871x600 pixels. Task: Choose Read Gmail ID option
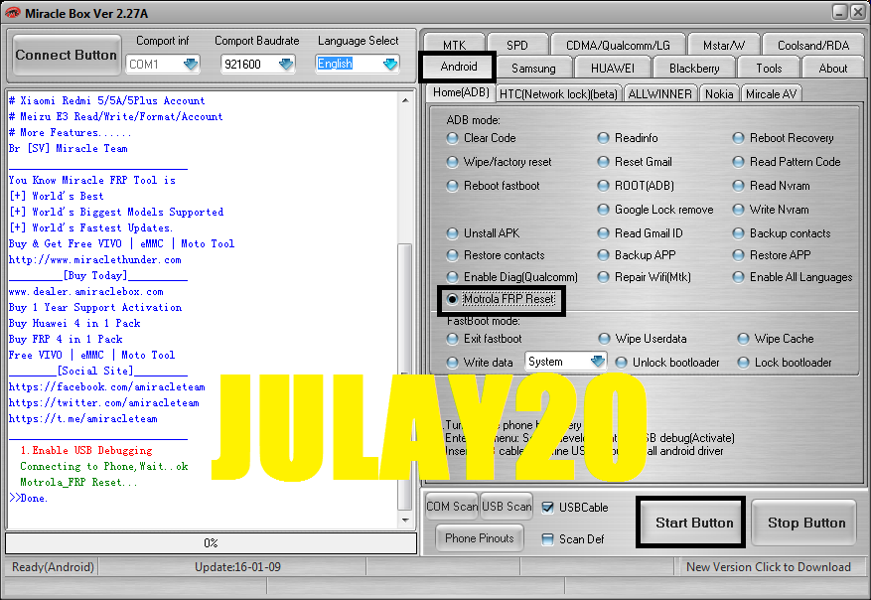(x=603, y=233)
